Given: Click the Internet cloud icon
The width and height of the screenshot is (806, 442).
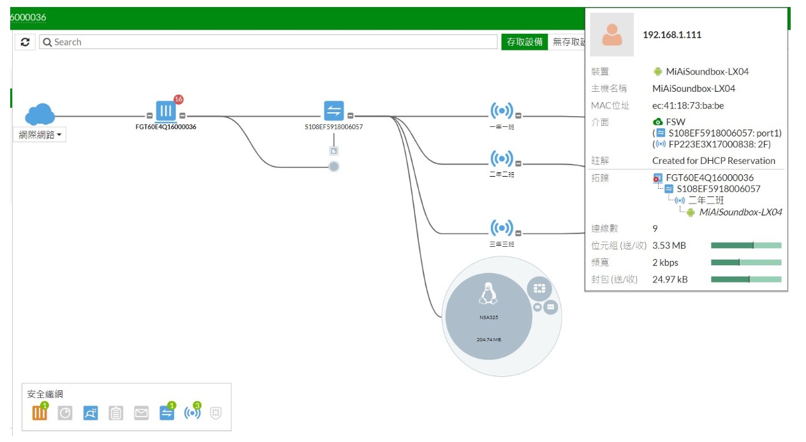Looking at the screenshot, I should tap(40, 114).
